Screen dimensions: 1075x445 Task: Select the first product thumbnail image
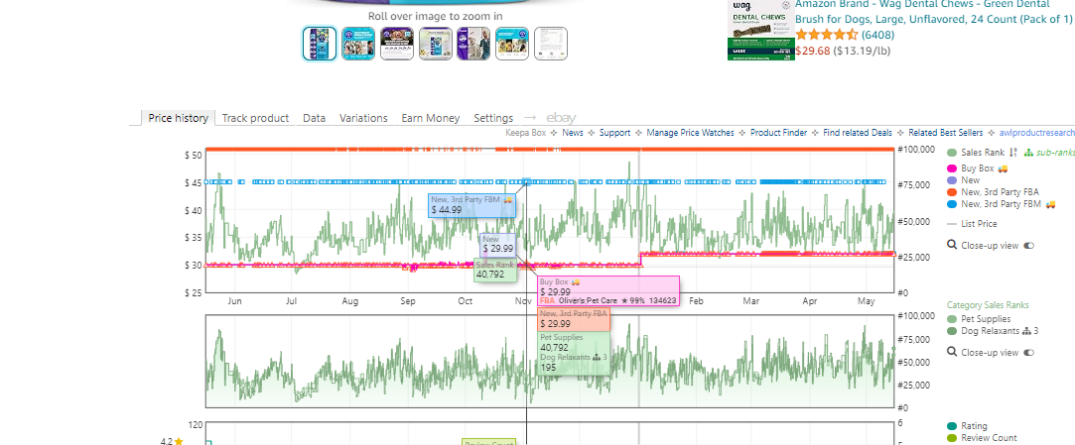[320, 44]
